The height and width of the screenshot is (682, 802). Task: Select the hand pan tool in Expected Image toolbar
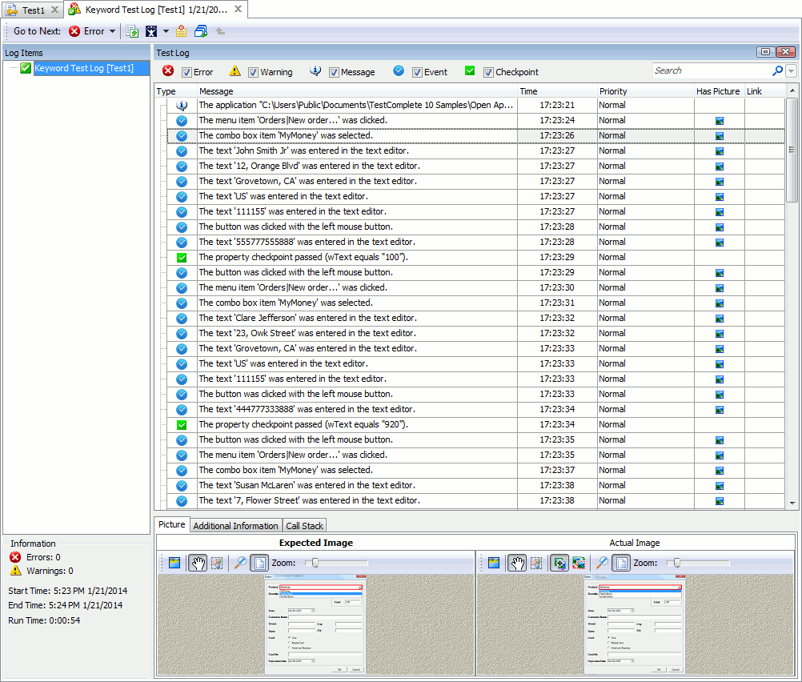coord(198,563)
